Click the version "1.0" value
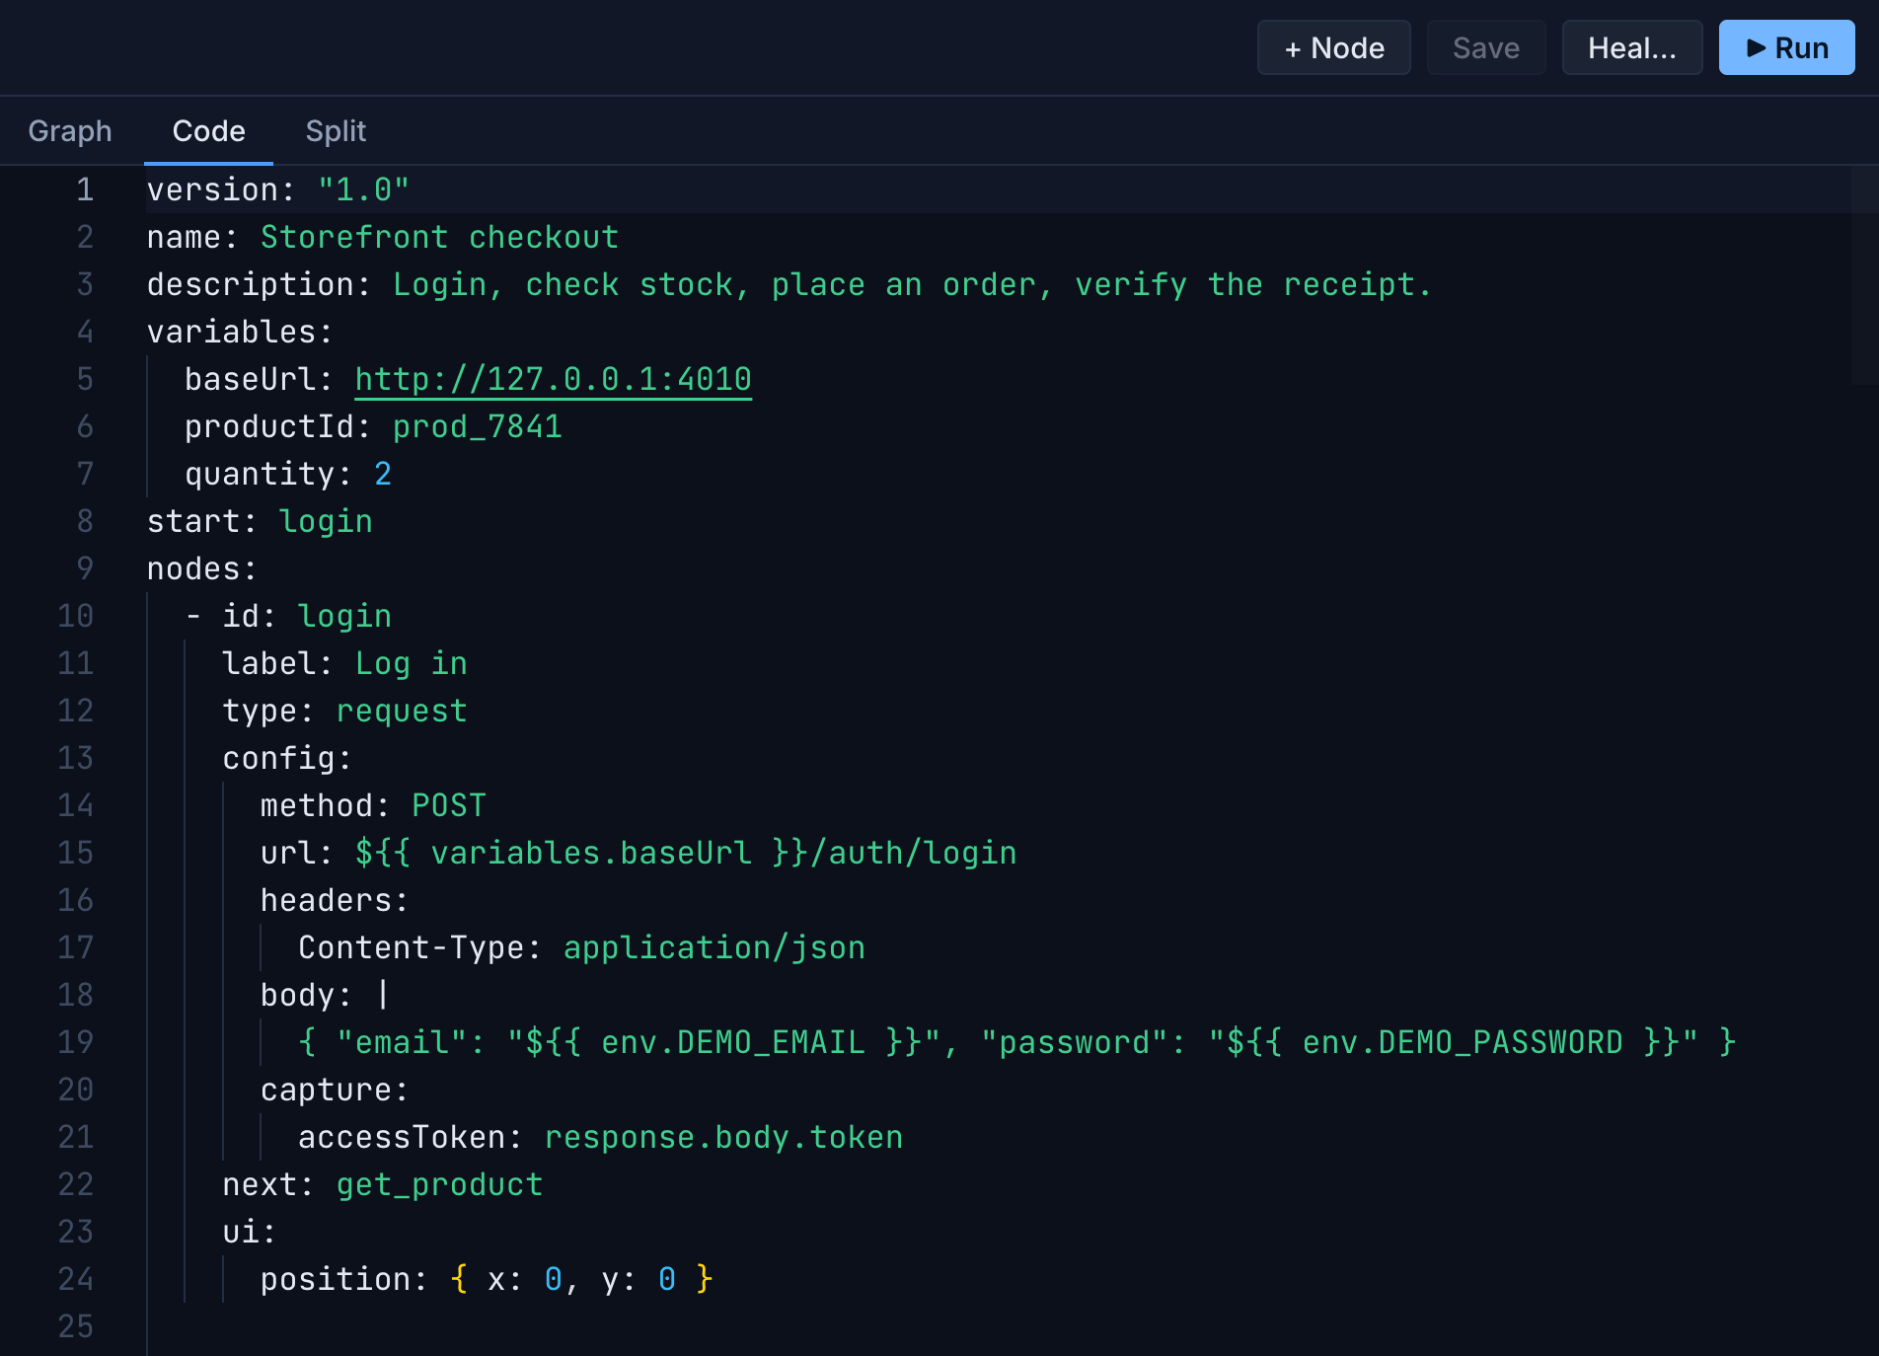1879x1356 pixels. (363, 189)
